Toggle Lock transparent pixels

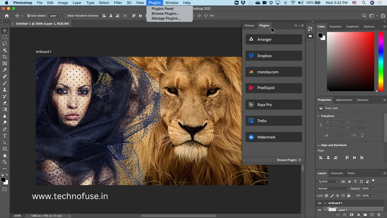tap(326, 196)
